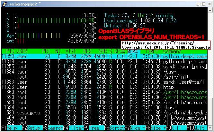This screenshot has width=214, height=132.
Task: Select process row with PID 11350
Action: pos(104,56)
